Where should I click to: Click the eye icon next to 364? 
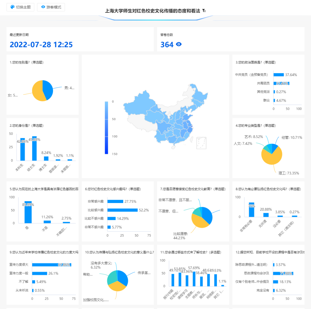[179, 44]
